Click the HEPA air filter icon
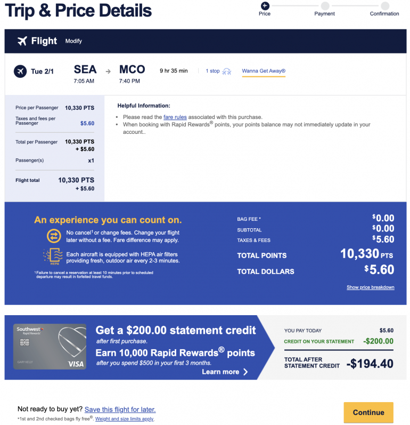This screenshot has width=410, height=425. (x=54, y=256)
